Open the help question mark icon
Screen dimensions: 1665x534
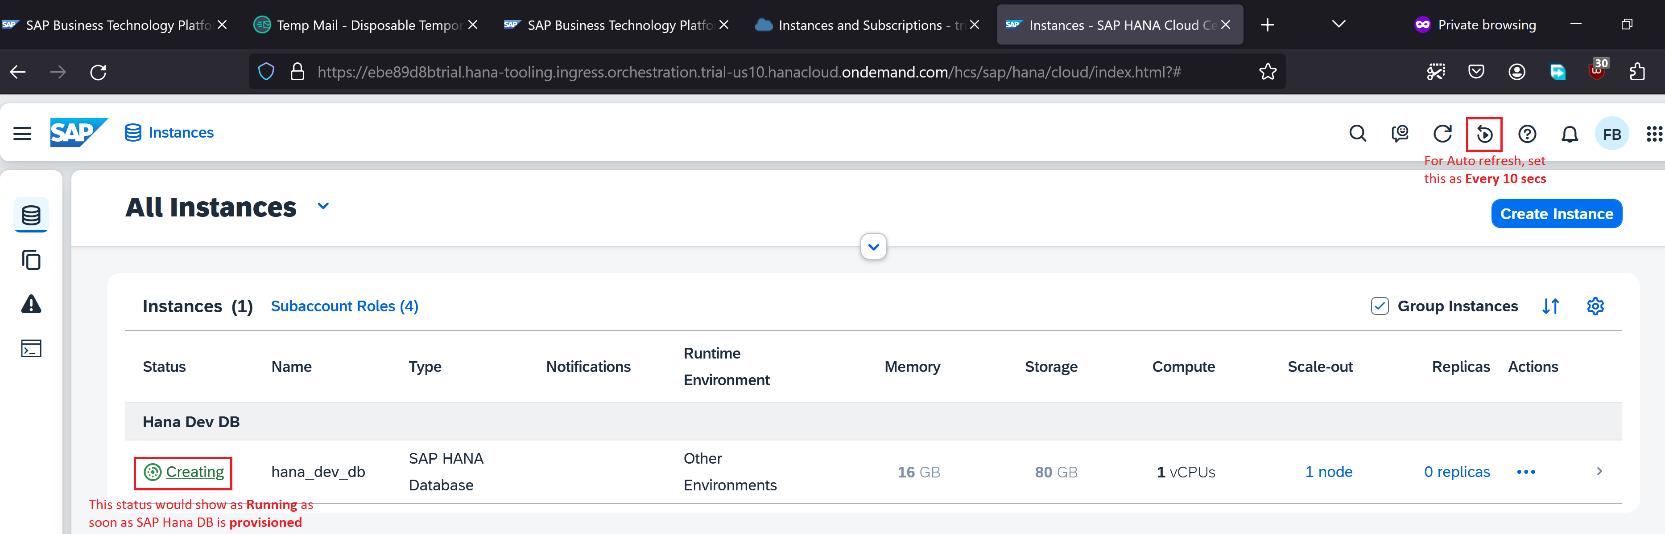pyautogui.click(x=1527, y=135)
